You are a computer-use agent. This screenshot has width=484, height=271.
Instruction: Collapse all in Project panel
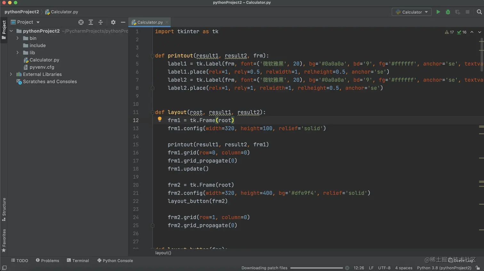click(101, 22)
